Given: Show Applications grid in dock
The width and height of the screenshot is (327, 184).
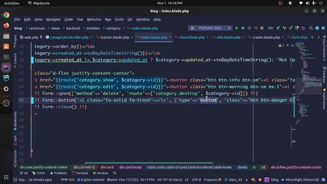Looking at the screenshot, I should [6, 177].
